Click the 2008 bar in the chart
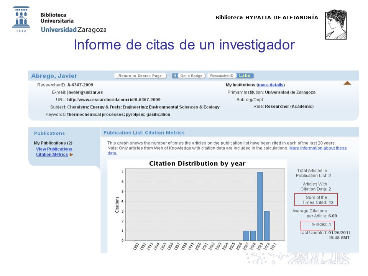The width and height of the screenshot is (368, 276). (253, 236)
